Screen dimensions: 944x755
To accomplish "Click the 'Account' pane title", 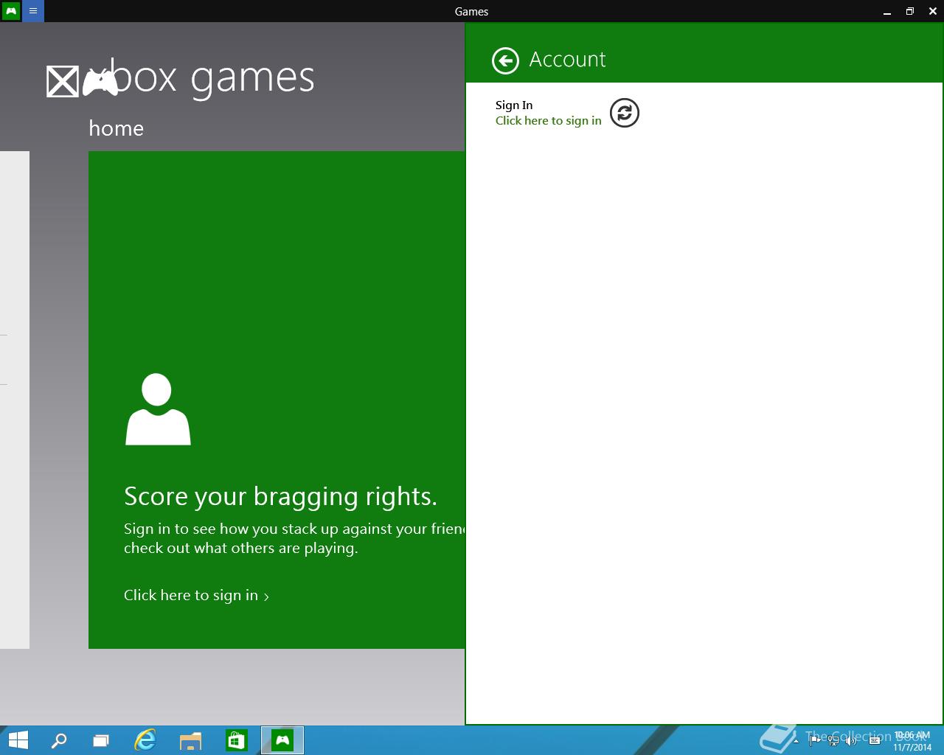I will click(x=567, y=60).
